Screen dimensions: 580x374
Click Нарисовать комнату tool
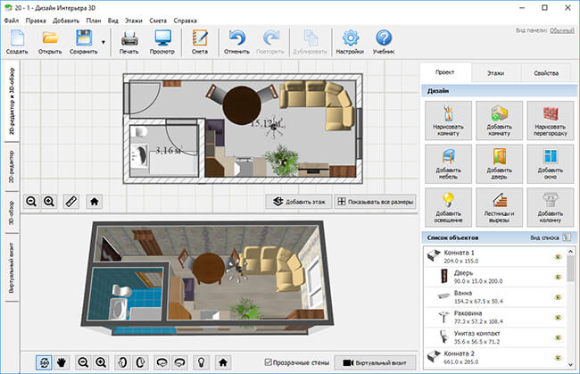click(448, 121)
